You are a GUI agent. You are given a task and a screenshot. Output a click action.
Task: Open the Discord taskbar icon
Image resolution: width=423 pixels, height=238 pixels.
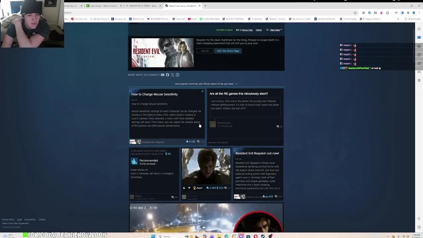(241, 236)
